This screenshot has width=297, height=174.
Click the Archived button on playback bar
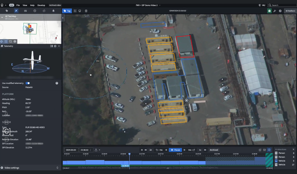coord(214,150)
